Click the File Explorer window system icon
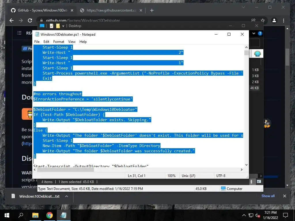The image size is (295, 221). pos(42,26)
